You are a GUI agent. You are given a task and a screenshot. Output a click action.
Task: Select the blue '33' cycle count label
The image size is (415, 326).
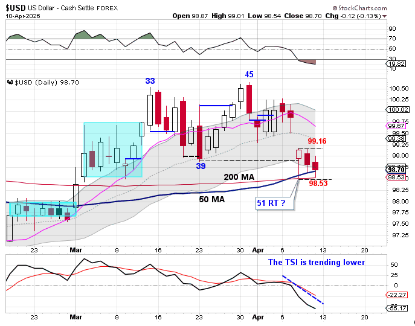pyautogui.click(x=150, y=81)
